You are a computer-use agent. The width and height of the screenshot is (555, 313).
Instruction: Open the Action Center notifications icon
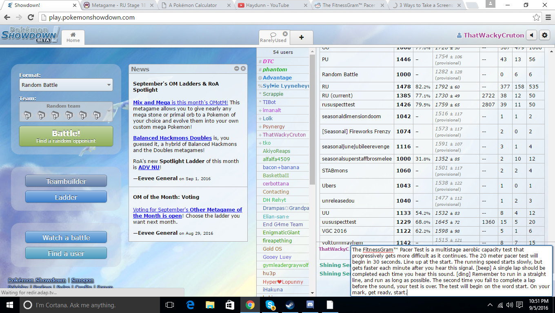520,305
